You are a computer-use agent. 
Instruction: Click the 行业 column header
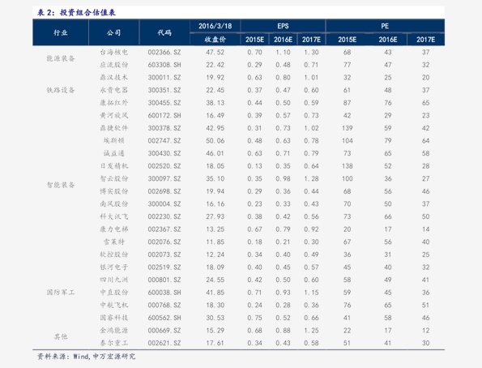click(61, 32)
